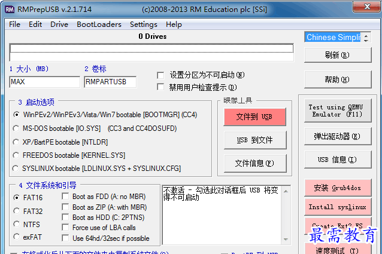Click the 弹出驱动器 (E) eject button

(x=338, y=136)
